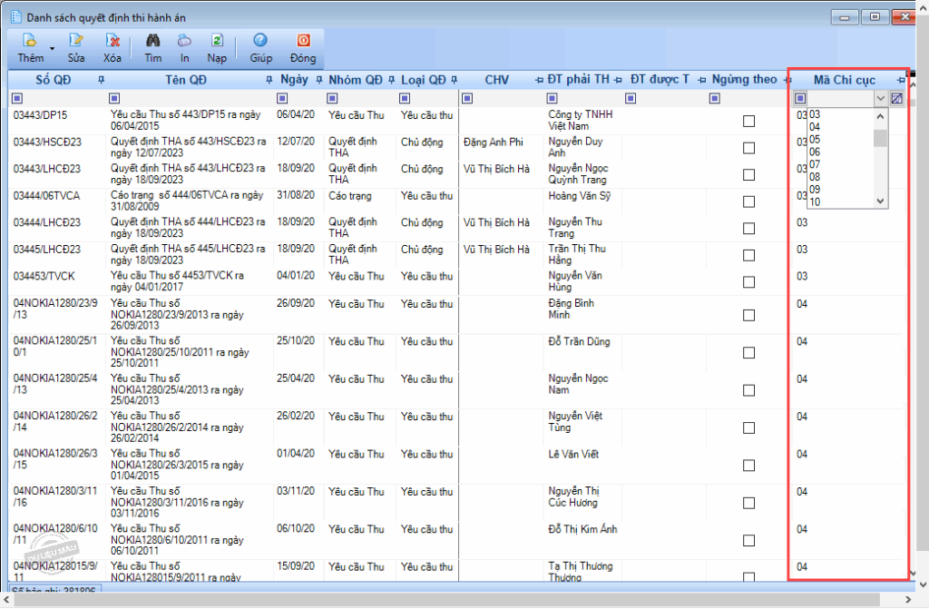
Task: Pin the Nhóm QĐ column
Action: [x=392, y=80]
